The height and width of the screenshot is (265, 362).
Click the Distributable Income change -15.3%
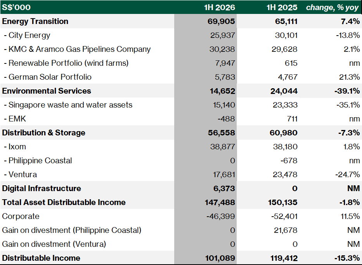pos(347,258)
